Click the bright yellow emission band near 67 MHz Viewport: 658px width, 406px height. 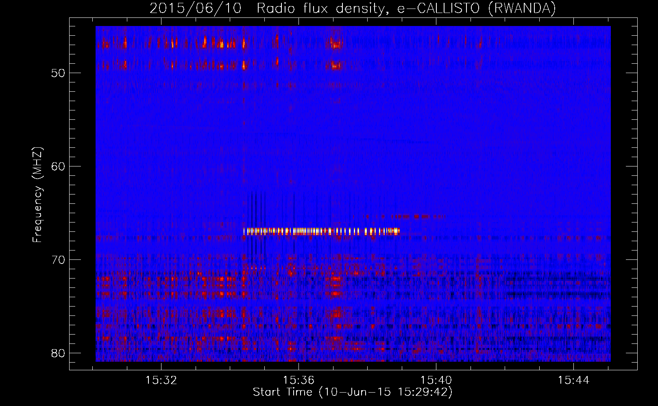(x=322, y=231)
